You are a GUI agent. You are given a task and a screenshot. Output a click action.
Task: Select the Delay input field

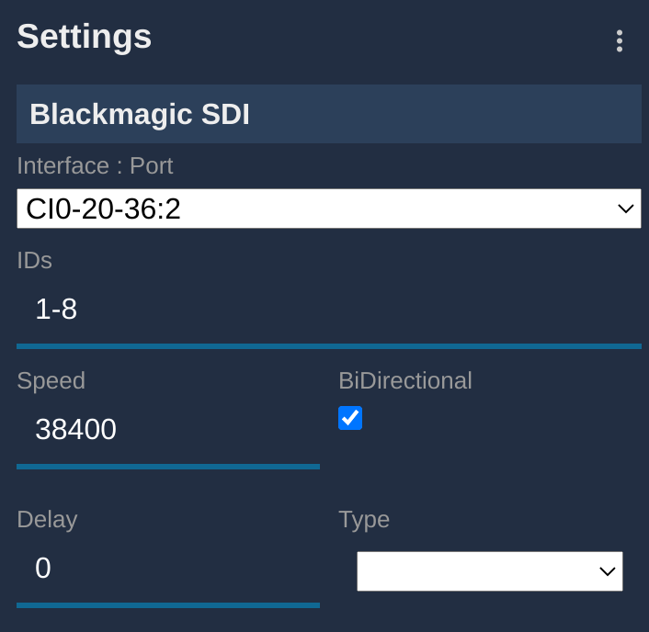pos(168,569)
